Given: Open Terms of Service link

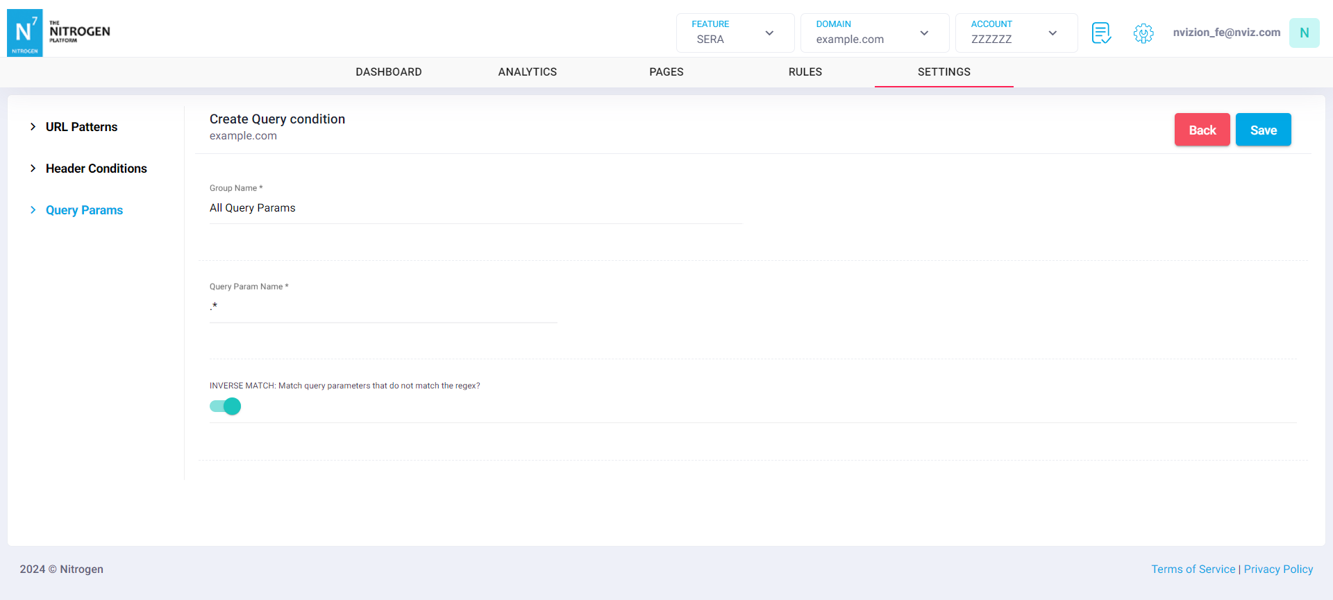Looking at the screenshot, I should pyautogui.click(x=1193, y=569).
